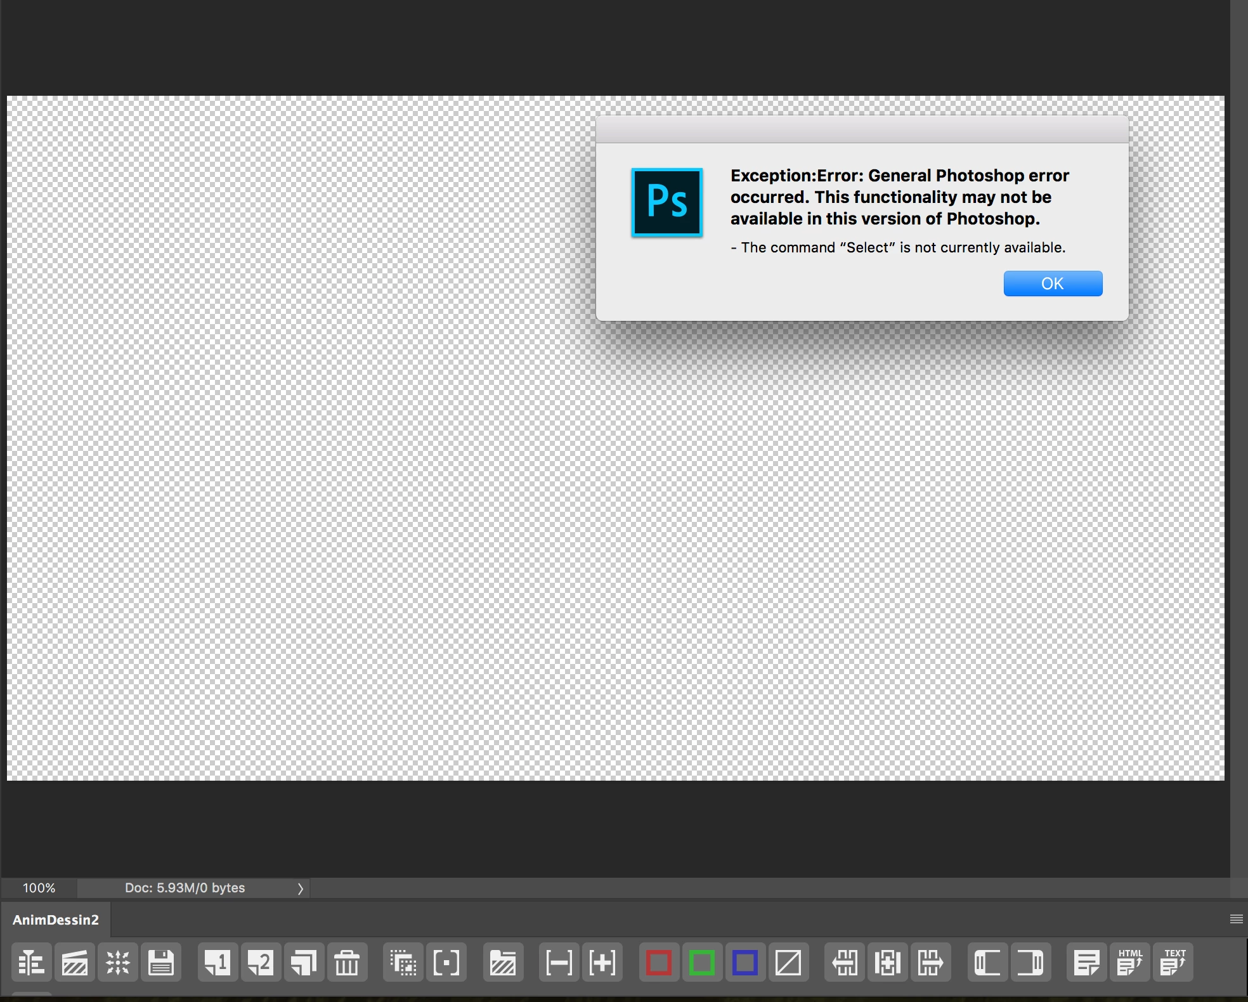Click the green square color label
Image resolution: width=1248 pixels, height=1002 pixels.
(x=702, y=963)
